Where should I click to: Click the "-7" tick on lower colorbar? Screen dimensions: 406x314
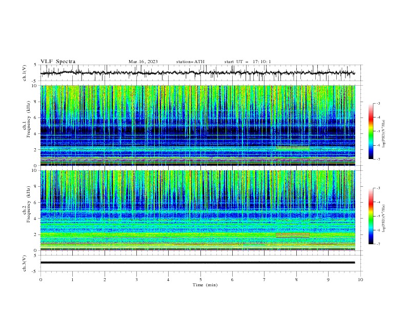coord(378,244)
